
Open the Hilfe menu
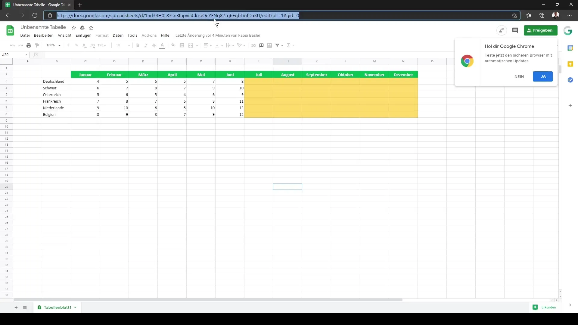coord(165,36)
